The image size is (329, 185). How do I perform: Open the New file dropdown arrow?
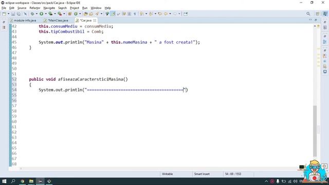tap(8, 14)
